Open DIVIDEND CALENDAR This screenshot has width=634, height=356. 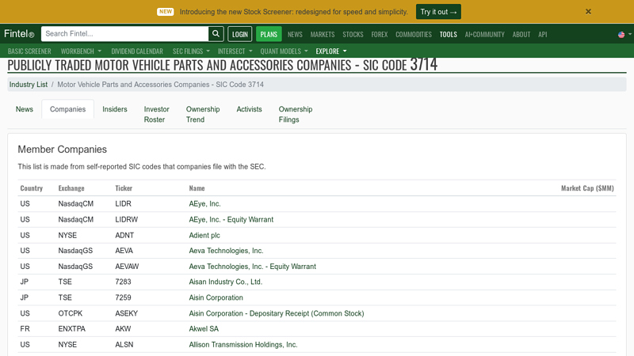[x=137, y=51]
